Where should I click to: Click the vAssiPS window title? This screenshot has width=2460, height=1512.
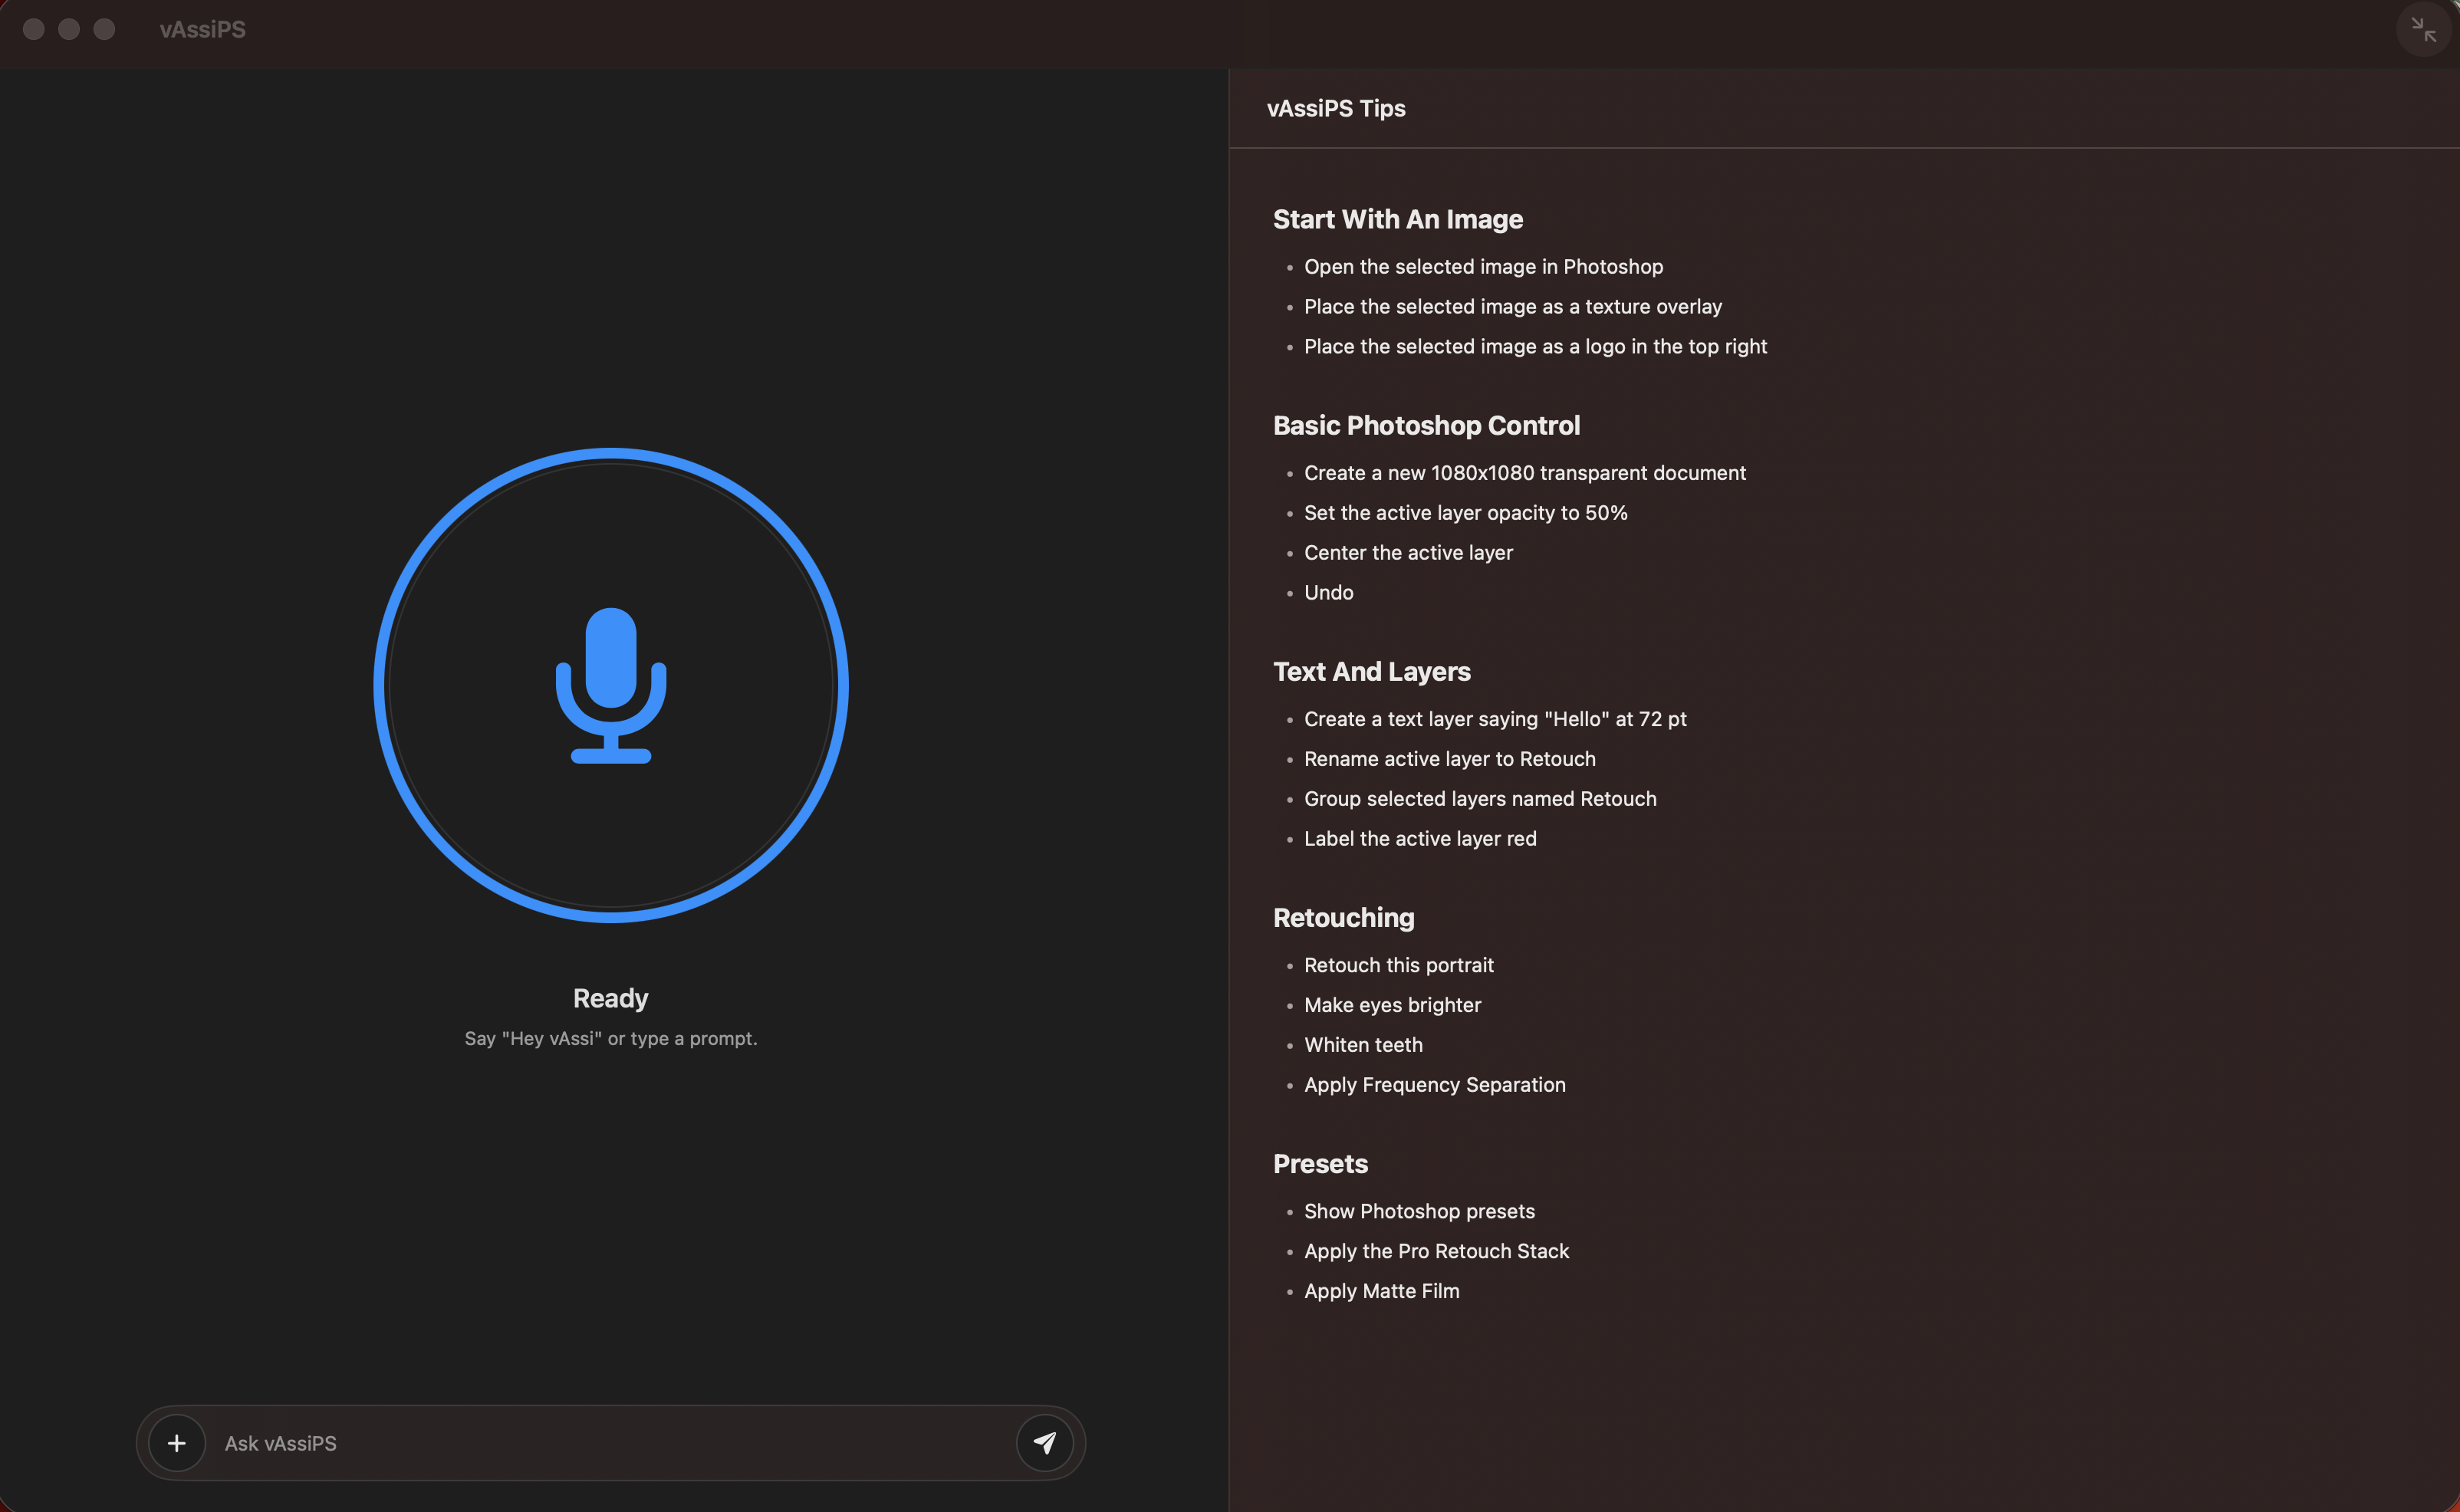coord(203,30)
